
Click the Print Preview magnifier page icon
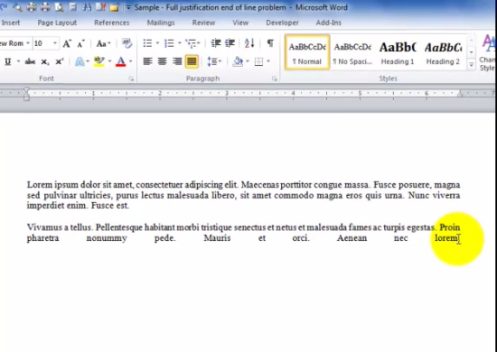59,7
